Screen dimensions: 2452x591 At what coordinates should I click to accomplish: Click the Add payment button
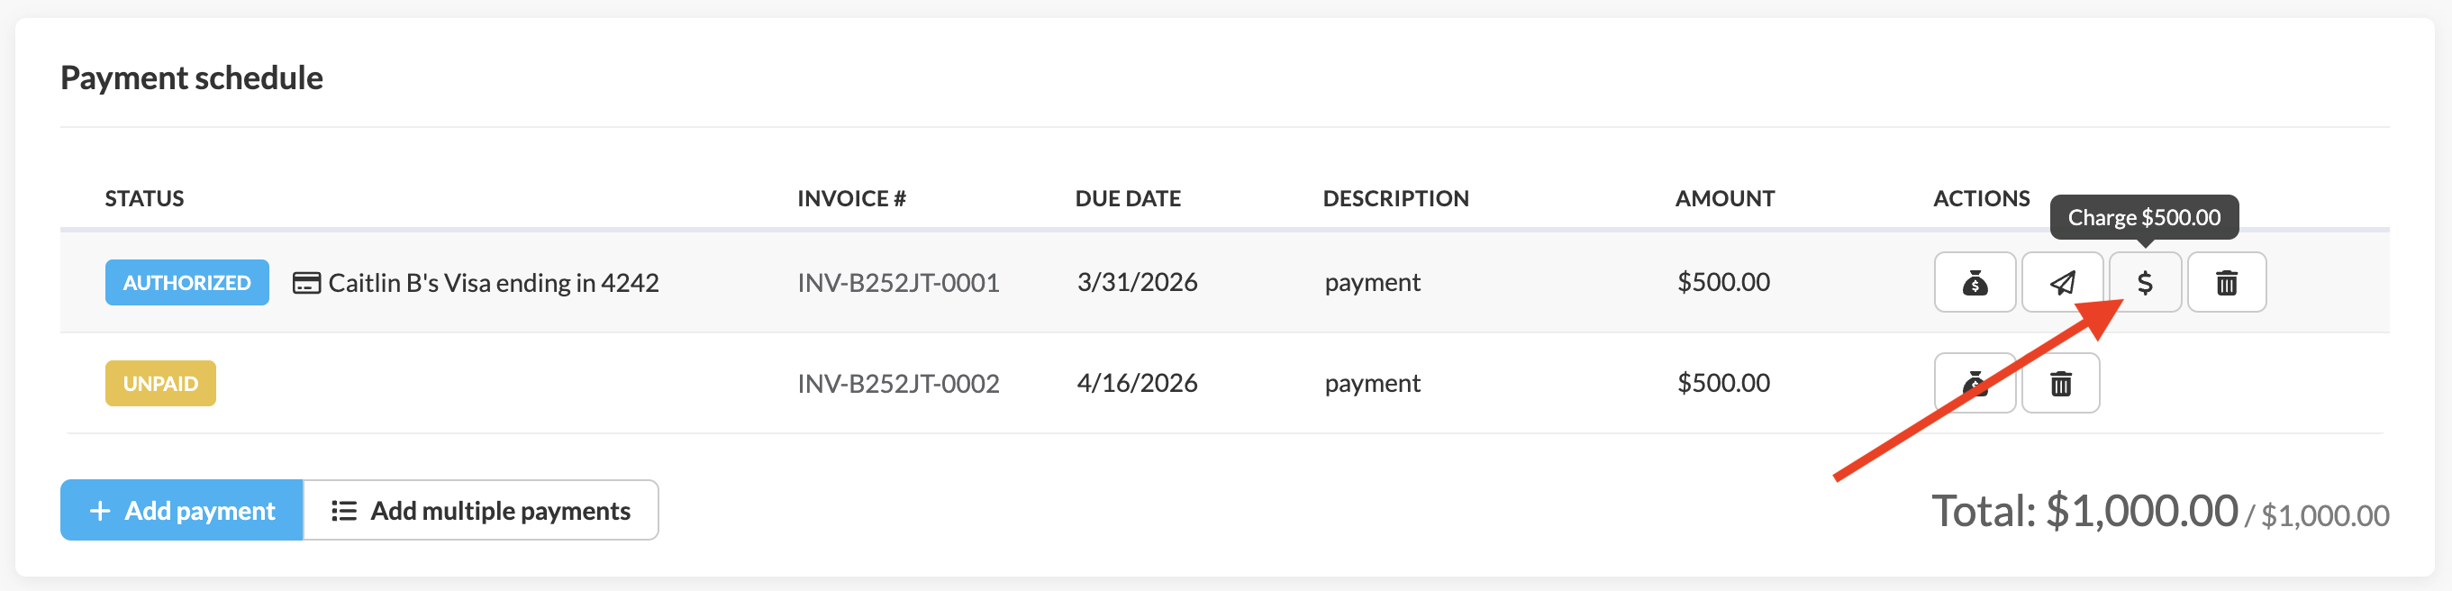click(182, 510)
